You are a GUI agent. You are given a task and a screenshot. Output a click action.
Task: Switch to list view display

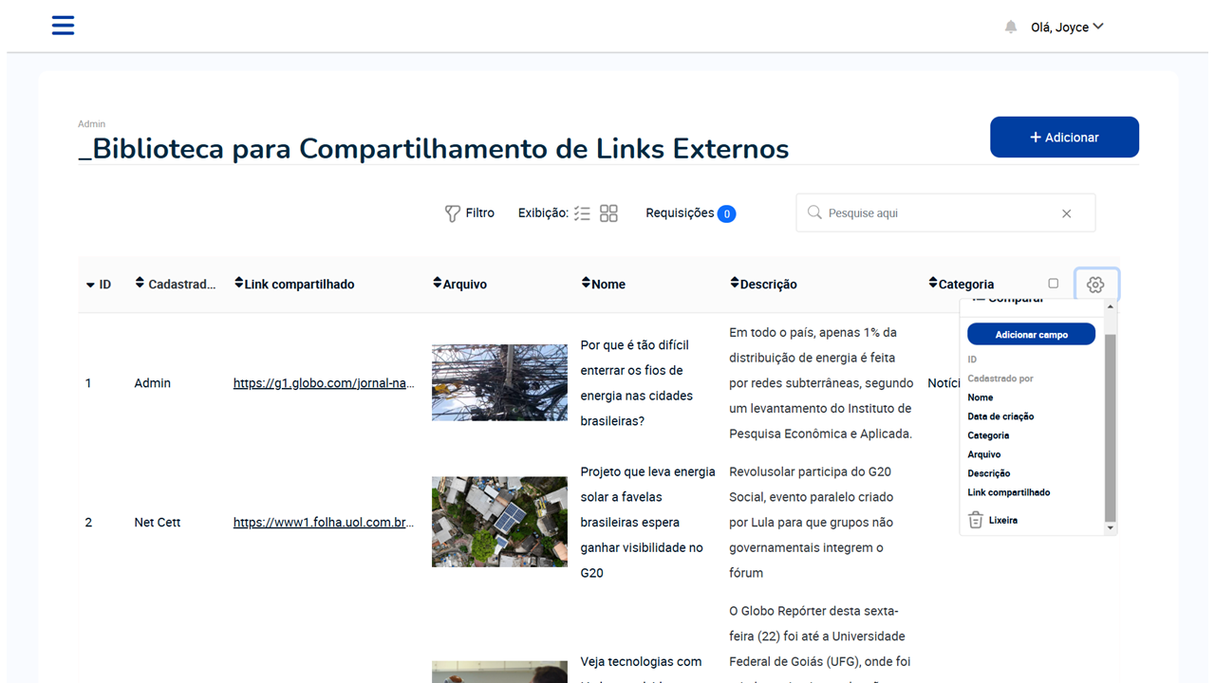(582, 213)
